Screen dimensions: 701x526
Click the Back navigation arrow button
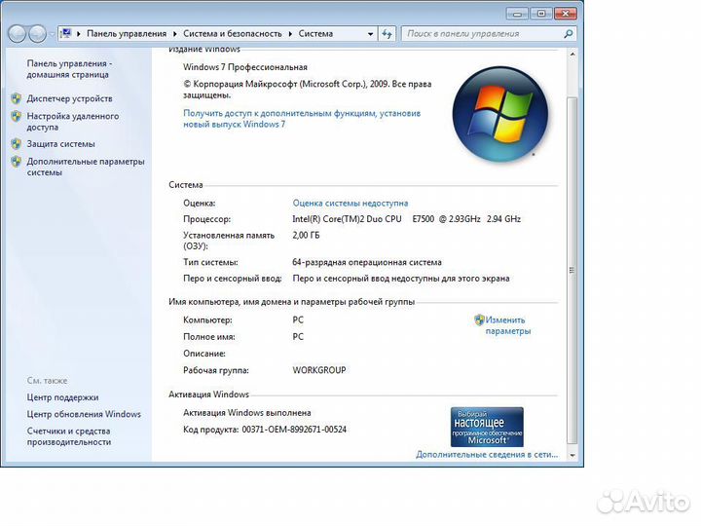coord(18,33)
